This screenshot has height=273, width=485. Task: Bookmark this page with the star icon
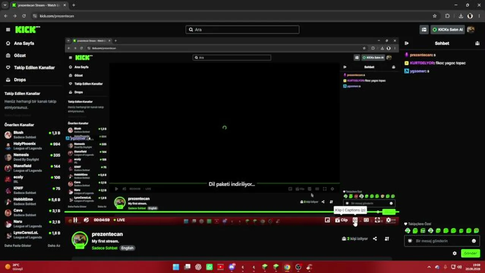[435, 16]
